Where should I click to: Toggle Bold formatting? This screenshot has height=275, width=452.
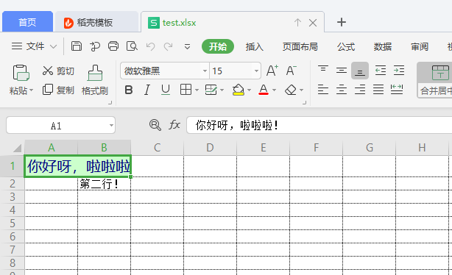[129, 90]
